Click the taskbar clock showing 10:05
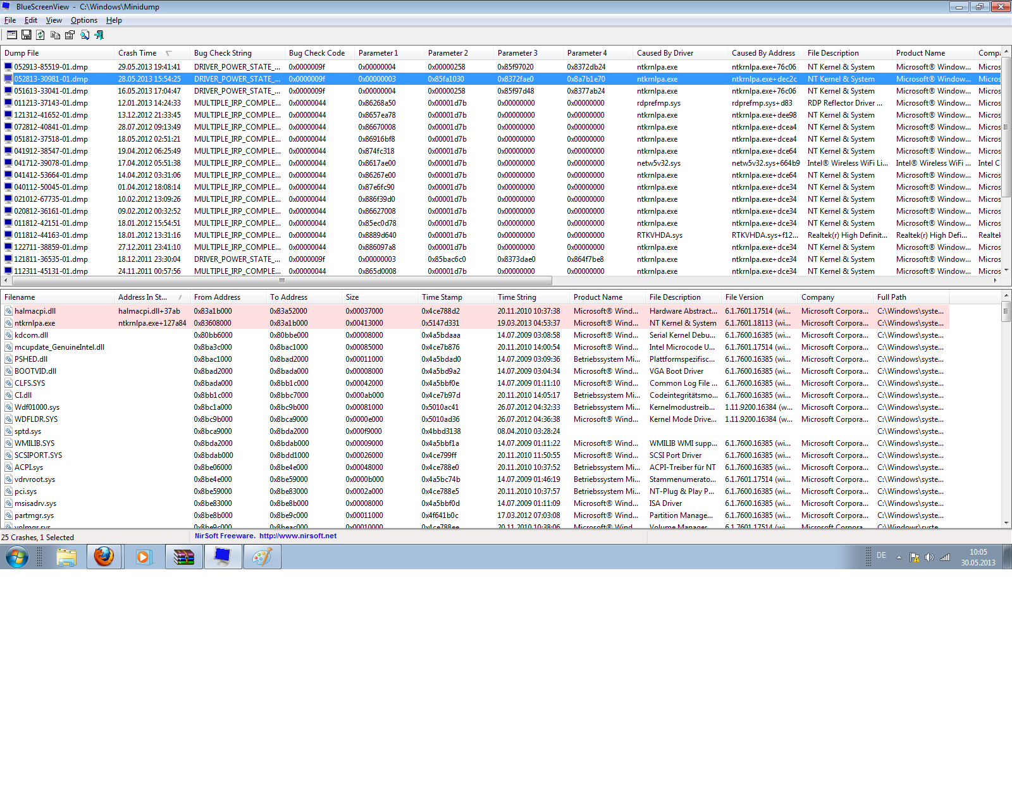The height and width of the screenshot is (795, 1012). click(x=978, y=557)
